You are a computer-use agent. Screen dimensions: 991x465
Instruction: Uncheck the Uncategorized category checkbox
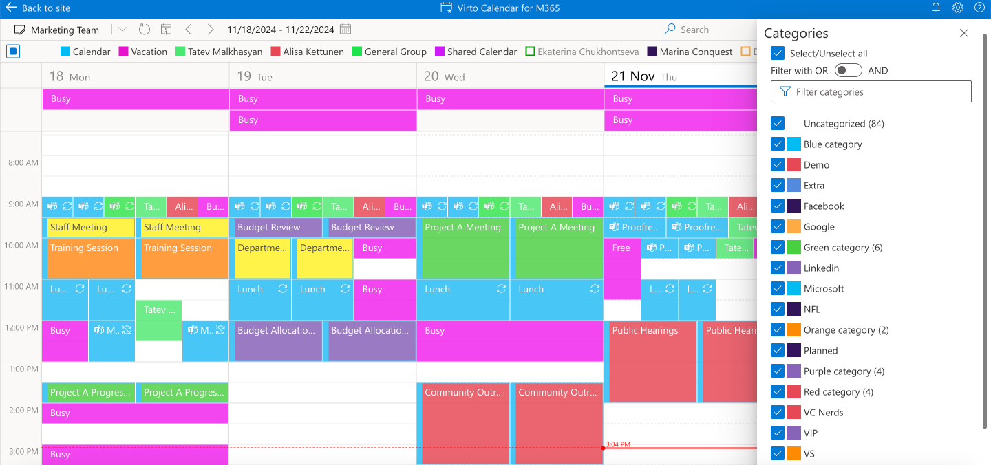tap(778, 123)
